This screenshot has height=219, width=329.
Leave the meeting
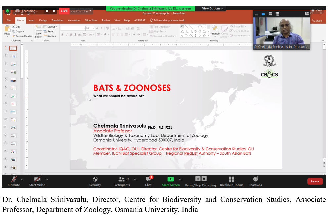click(x=315, y=181)
